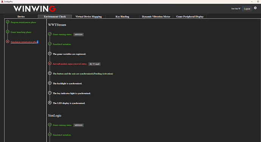Open the Dynamic Vibration Motor tab
Image resolution: width=261 pixels, height=142 pixels.
156,17
